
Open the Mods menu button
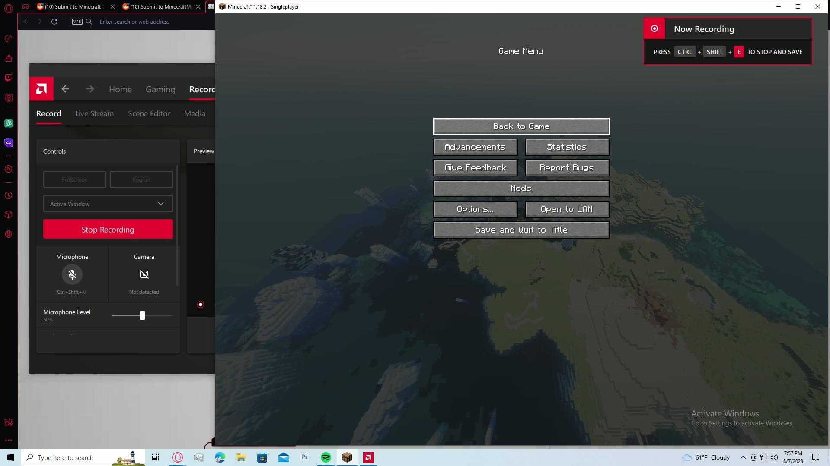pyautogui.click(x=521, y=189)
